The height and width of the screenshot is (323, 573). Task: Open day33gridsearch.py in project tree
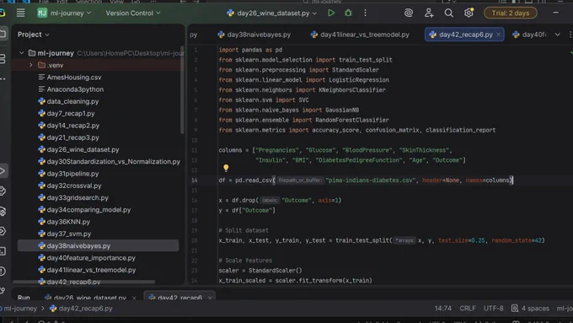(73, 197)
